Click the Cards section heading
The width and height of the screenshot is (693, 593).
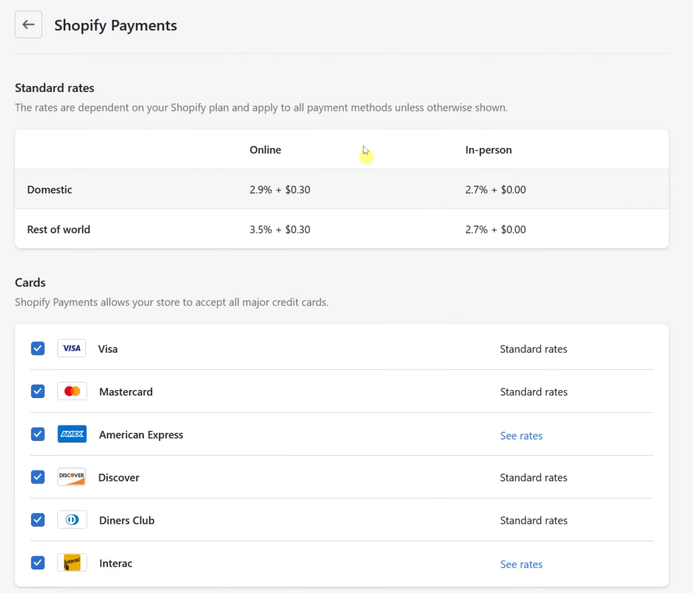(30, 282)
